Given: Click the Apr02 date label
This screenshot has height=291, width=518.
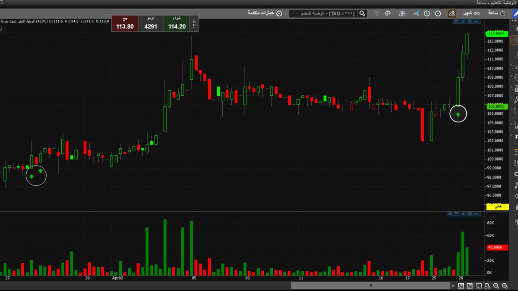Looking at the screenshot, I should click(117, 278).
